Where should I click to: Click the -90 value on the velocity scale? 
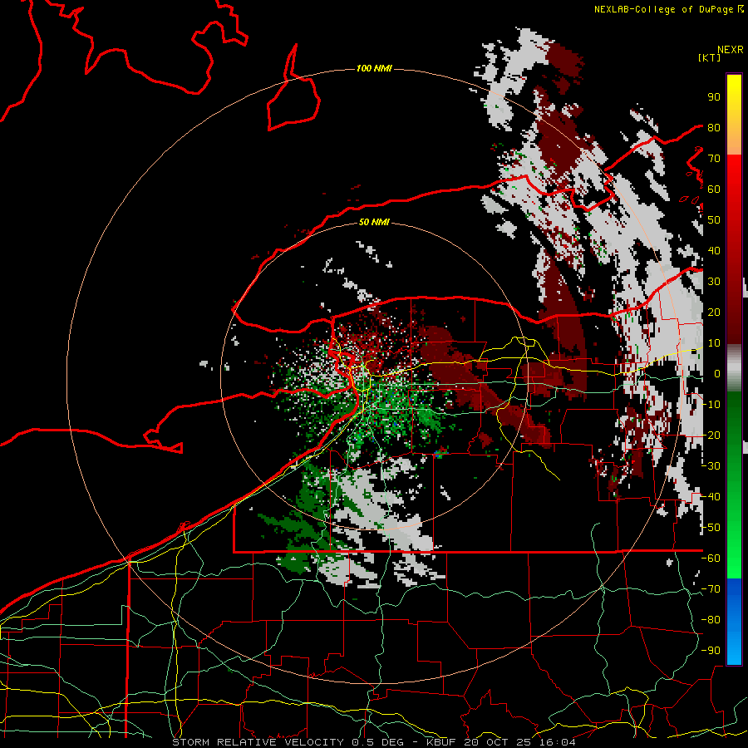coord(711,650)
